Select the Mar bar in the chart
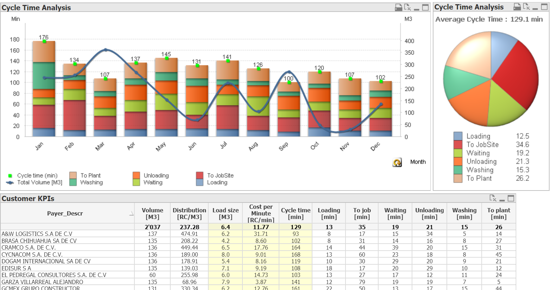 coord(105,107)
